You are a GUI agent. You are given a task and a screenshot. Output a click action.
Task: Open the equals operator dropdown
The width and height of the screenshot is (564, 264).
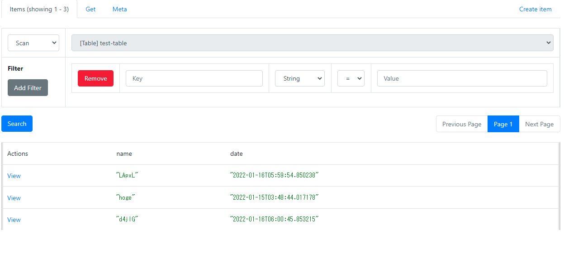(x=351, y=78)
